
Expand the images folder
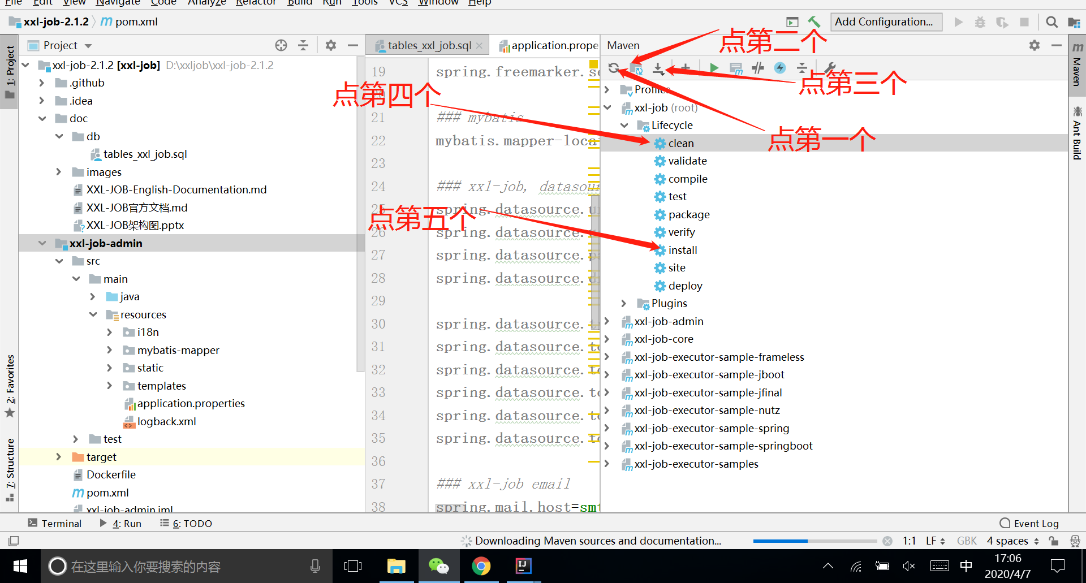(59, 172)
